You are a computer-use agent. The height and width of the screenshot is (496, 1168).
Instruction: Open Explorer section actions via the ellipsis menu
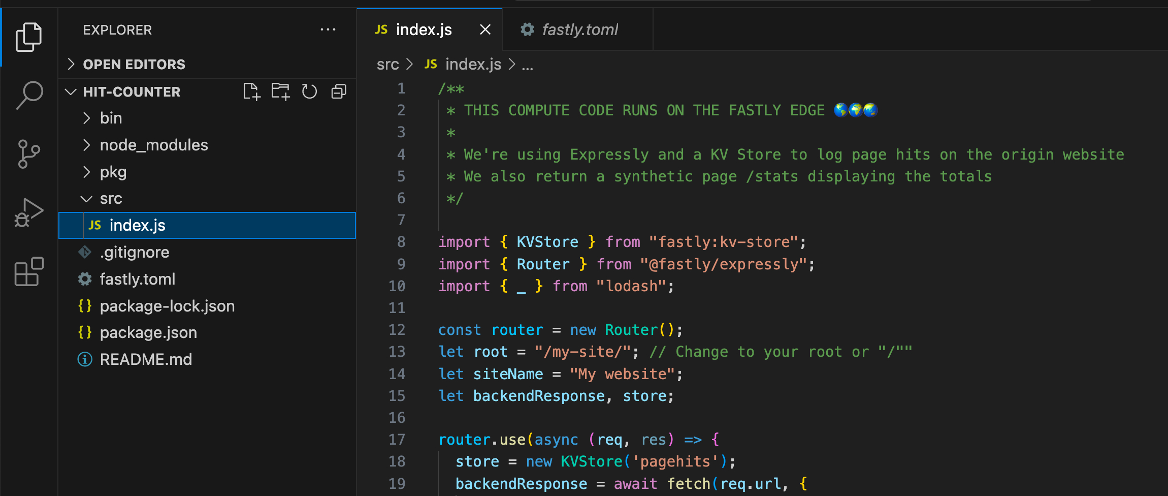[x=329, y=29]
